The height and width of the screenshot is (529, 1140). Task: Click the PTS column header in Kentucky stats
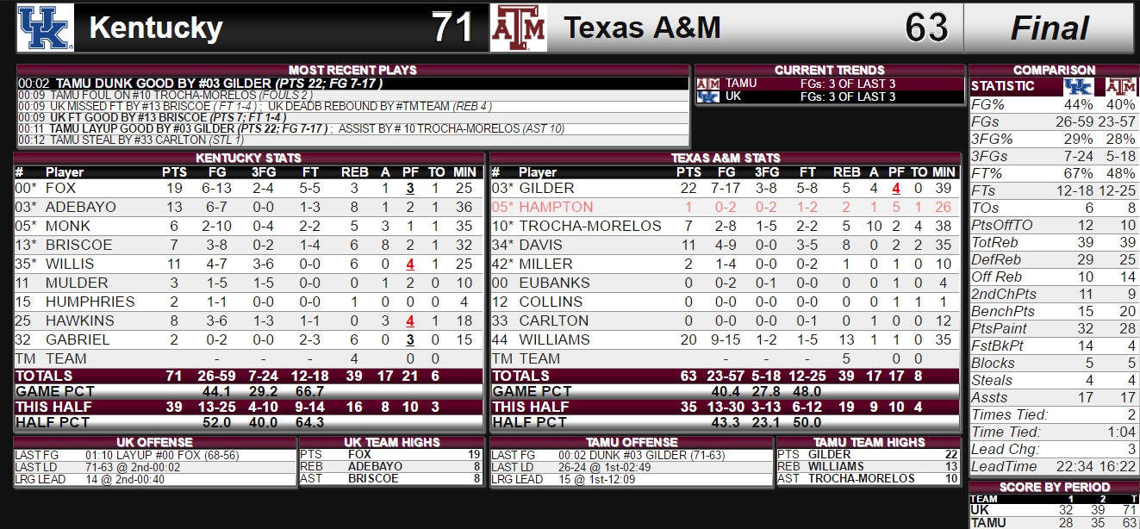pos(174,172)
